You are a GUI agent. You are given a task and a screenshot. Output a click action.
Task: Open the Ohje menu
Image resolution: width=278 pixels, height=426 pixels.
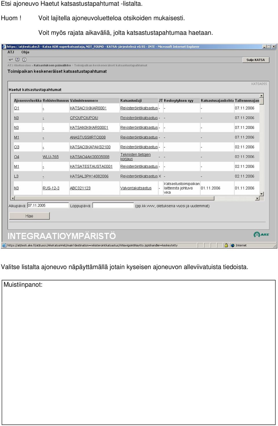25,52
